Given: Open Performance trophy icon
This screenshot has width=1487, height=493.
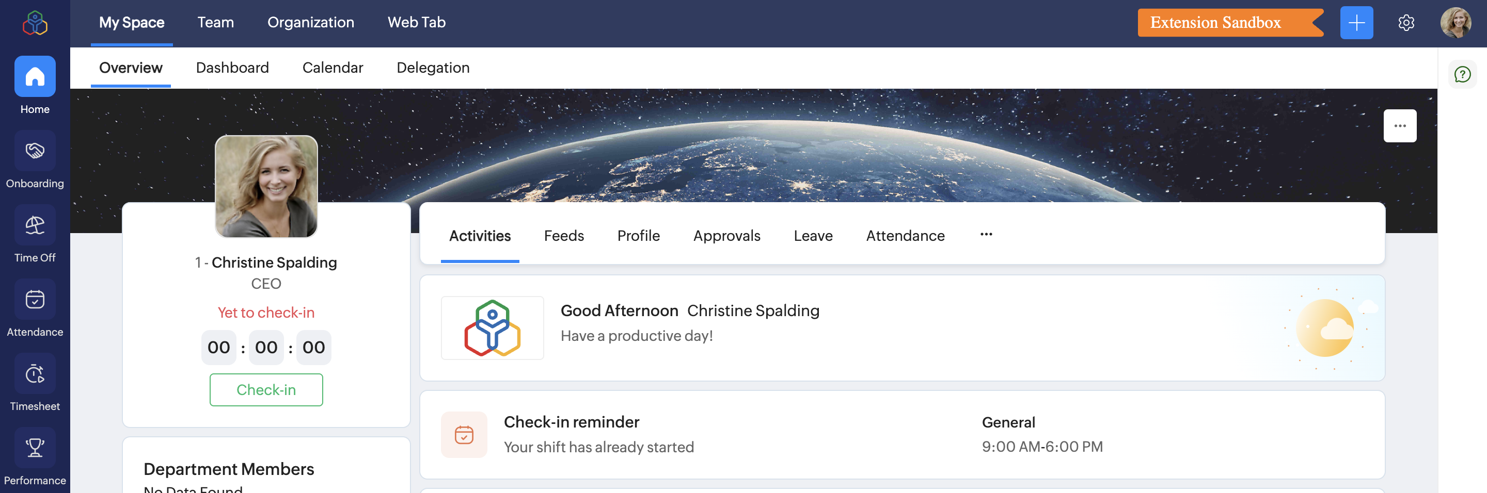Looking at the screenshot, I should (x=35, y=448).
